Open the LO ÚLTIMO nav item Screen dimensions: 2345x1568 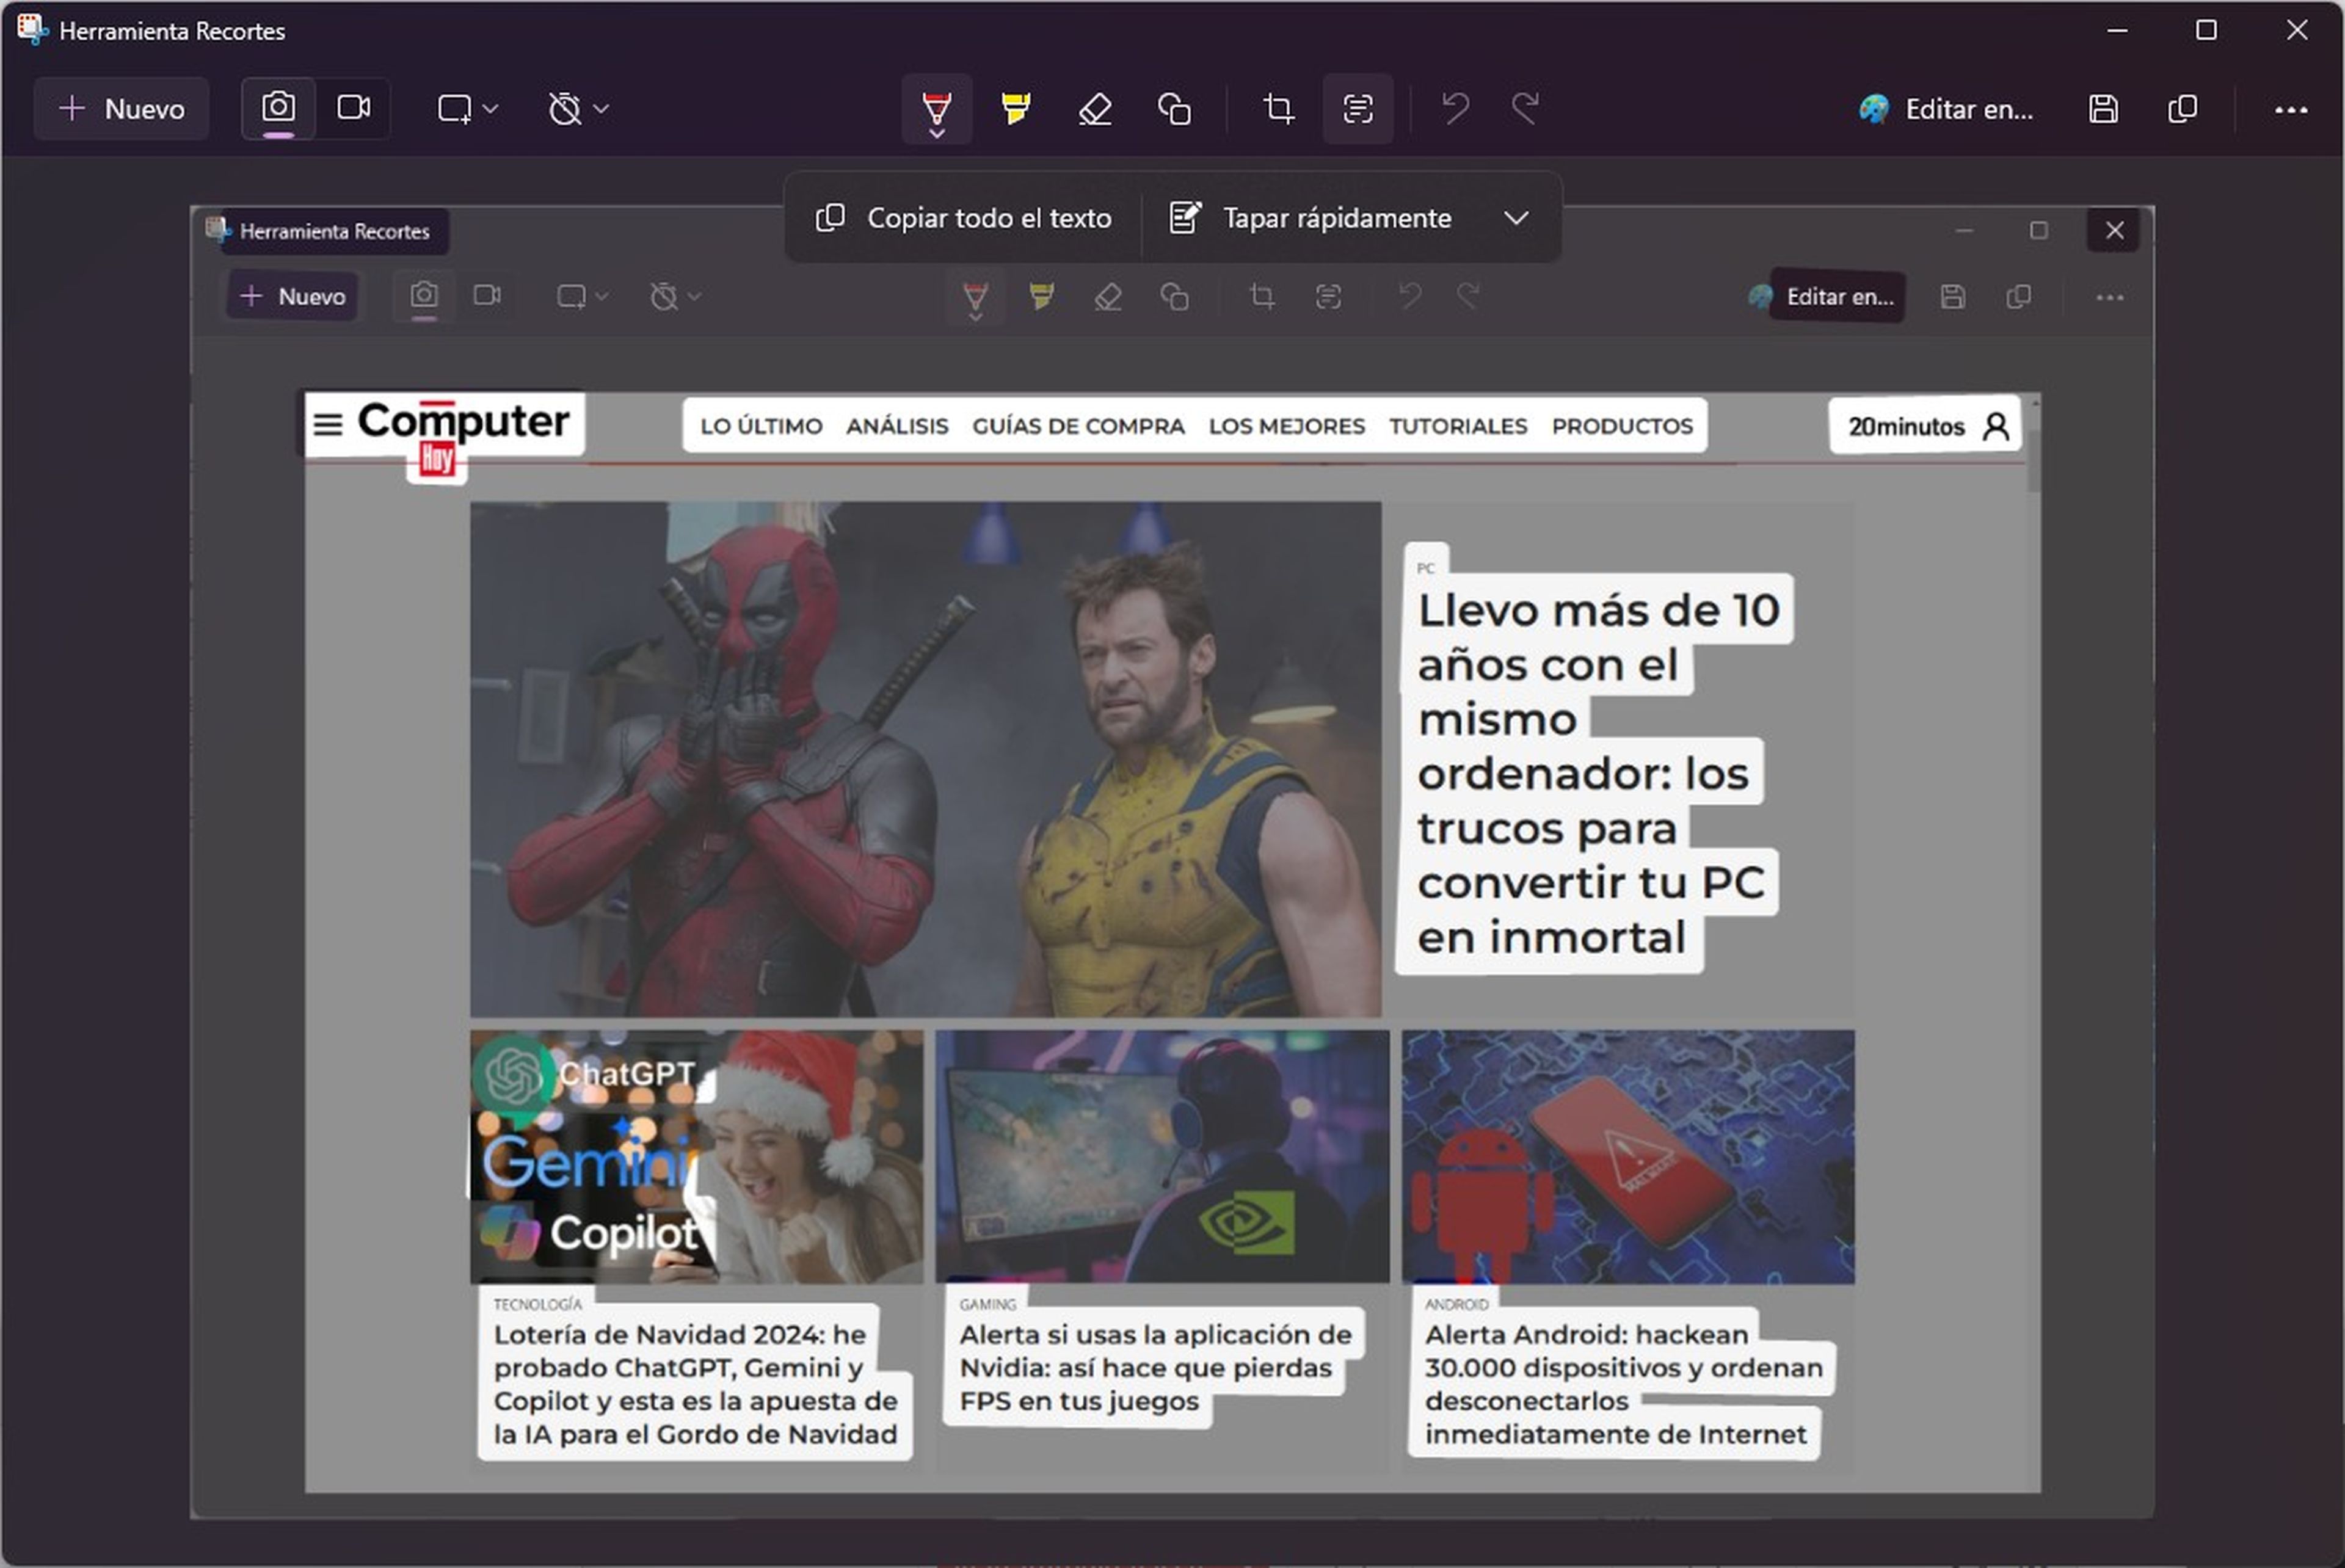click(761, 426)
